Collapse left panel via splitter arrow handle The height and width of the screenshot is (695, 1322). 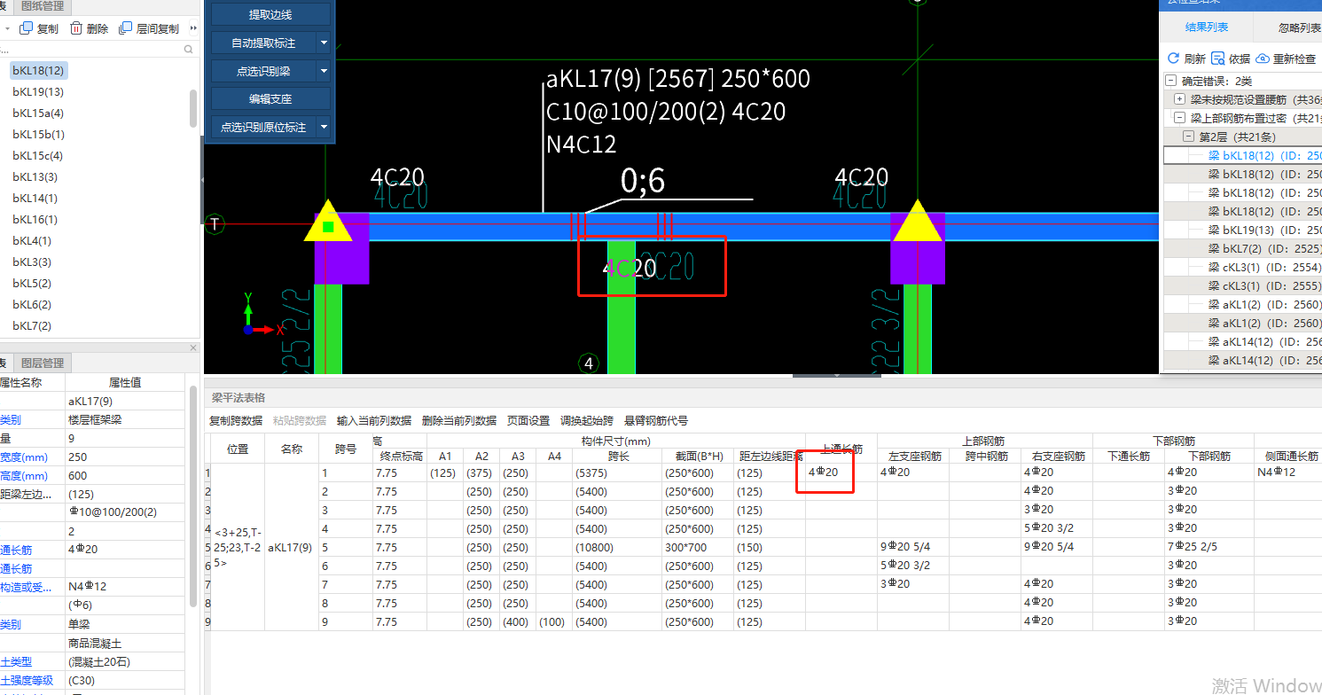[202, 180]
